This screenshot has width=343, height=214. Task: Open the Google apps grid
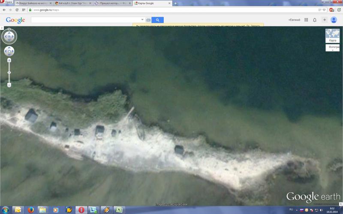[306, 20]
